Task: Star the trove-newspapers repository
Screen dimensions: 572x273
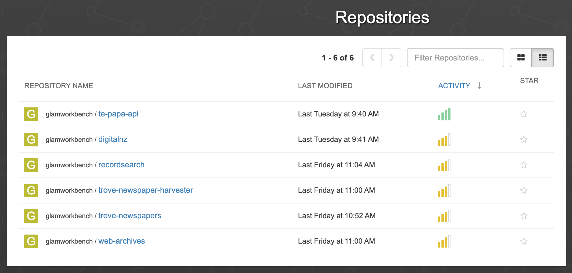Action: tap(524, 216)
